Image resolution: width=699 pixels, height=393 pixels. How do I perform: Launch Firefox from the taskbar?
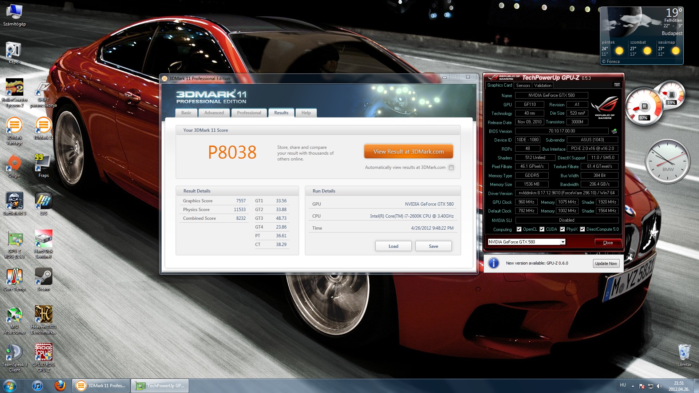click(60, 386)
